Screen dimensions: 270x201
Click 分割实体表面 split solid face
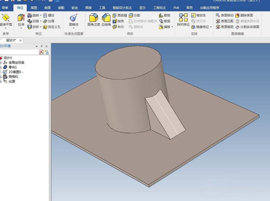(x=247, y=27)
